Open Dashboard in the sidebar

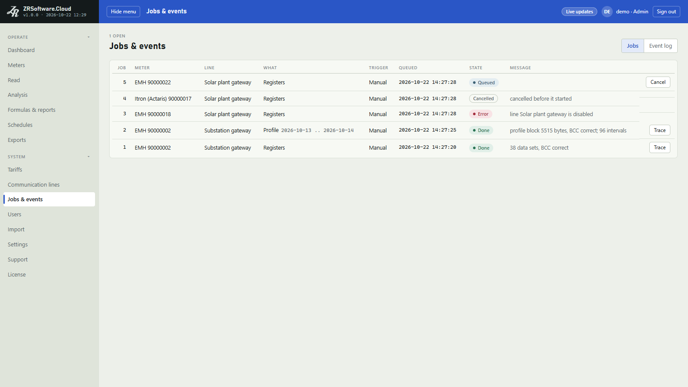click(49, 50)
